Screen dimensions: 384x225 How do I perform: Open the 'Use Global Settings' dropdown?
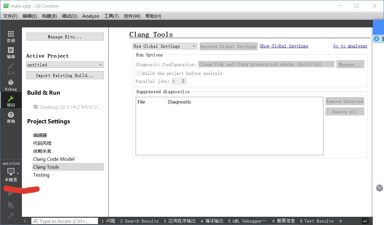coord(165,46)
